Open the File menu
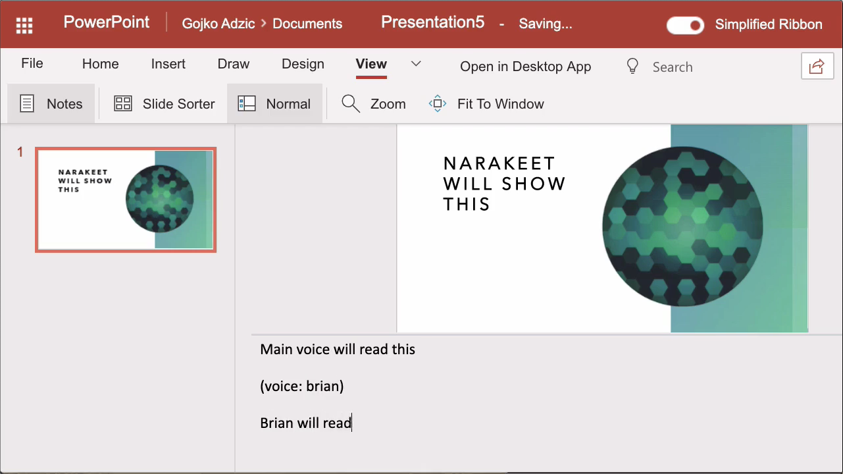Image resolution: width=843 pixels, height=474 pixels. point(32,64)
